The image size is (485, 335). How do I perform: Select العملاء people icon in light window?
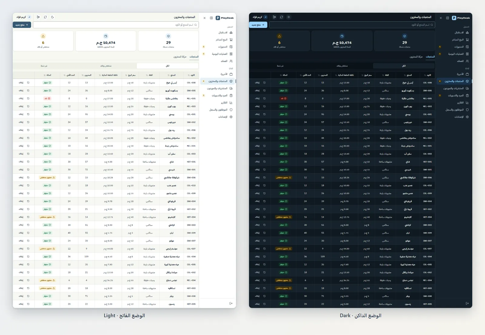coord(231,61)
